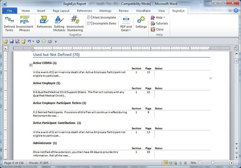Click the folder with star icon in quick toolbar
This screenshot has height=168, width=241.
pyautogui.click(x=23, y=42)
